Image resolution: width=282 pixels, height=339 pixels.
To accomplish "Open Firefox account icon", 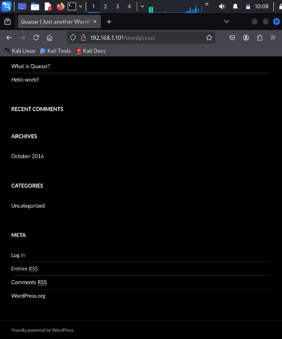I will (246, 38).
